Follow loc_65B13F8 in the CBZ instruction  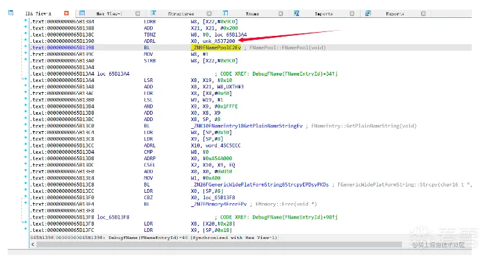[x=219, y=197]
